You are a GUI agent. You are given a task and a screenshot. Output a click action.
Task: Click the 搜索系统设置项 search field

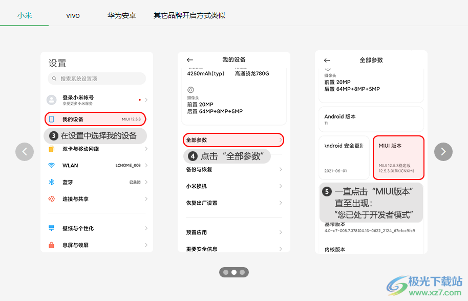coord(97,78)
